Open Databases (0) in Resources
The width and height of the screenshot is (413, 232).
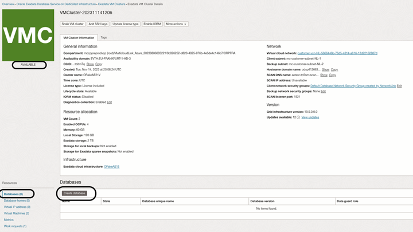pos(13,194)
